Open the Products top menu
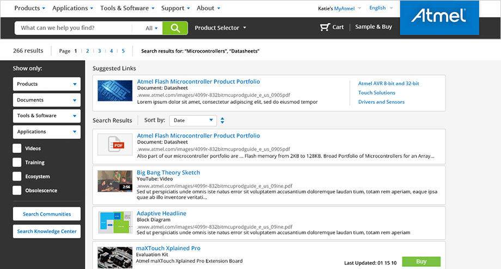The height and width of the screenshot is (269, 501). [x=30, y=8]
